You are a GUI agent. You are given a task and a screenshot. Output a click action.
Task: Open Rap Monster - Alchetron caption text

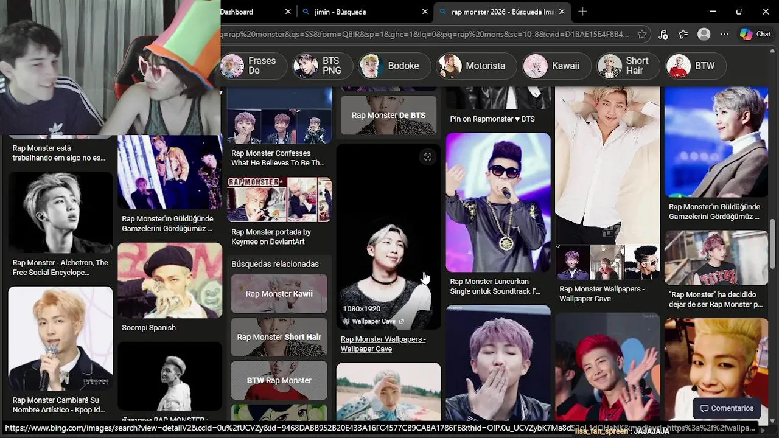[x=60, y=268]
